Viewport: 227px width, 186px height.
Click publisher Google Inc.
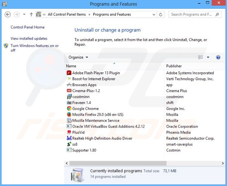[176, 108]
